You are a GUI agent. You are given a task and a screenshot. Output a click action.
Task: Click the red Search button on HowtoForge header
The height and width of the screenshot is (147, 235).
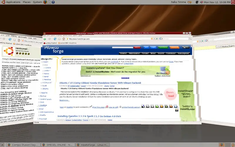pos(137,47)
